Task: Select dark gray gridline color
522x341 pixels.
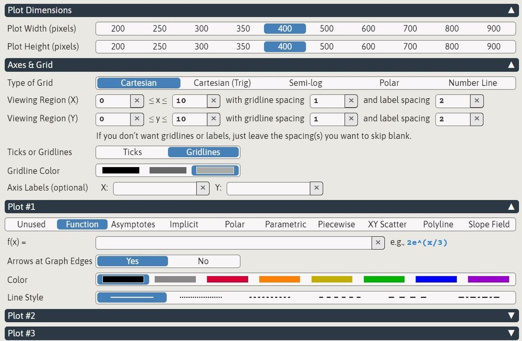Action: coord(168,170)
